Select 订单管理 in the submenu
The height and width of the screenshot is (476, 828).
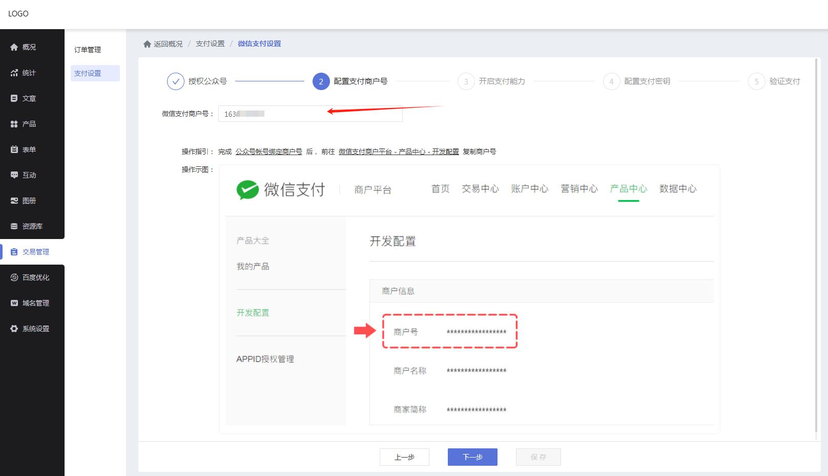(x=88, y=50)
